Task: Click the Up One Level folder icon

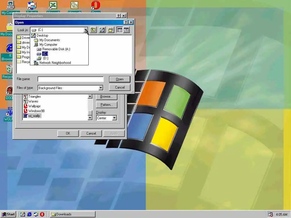Action: [x=93, y=30]
